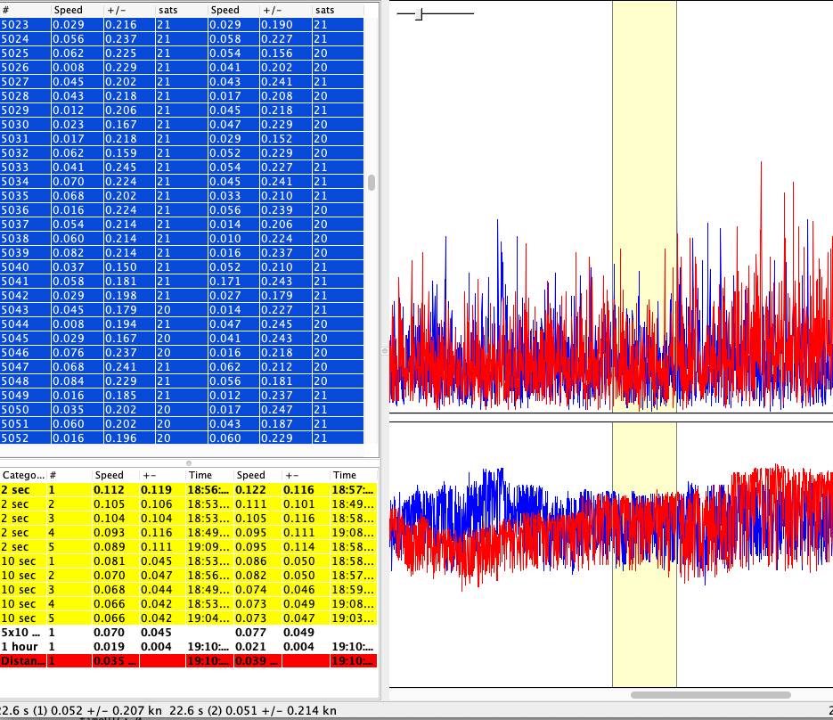Click the yellow selected region in the upper graph
The image size is (833, 720).
[644, 134]
